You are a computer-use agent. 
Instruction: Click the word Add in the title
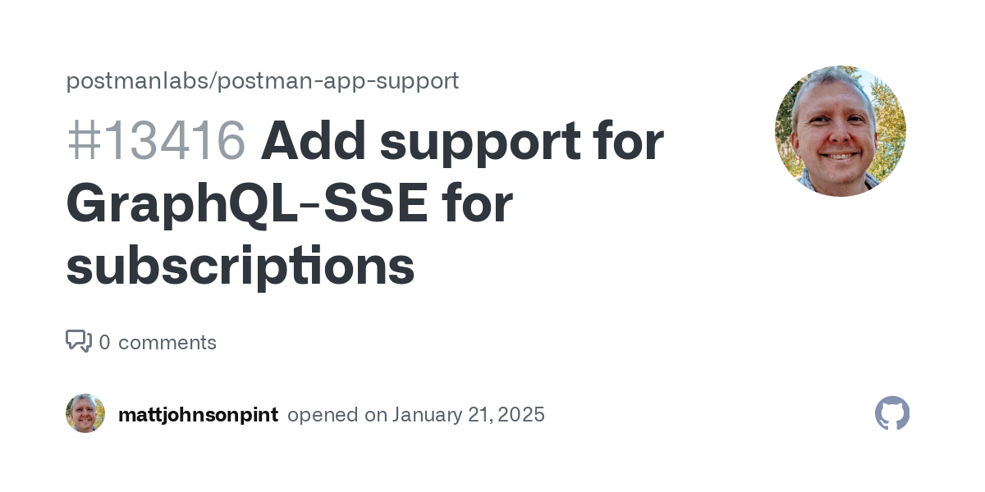[313, 141]
